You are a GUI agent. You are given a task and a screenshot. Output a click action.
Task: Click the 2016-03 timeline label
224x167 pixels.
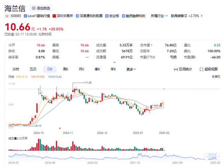pos(13,163)
